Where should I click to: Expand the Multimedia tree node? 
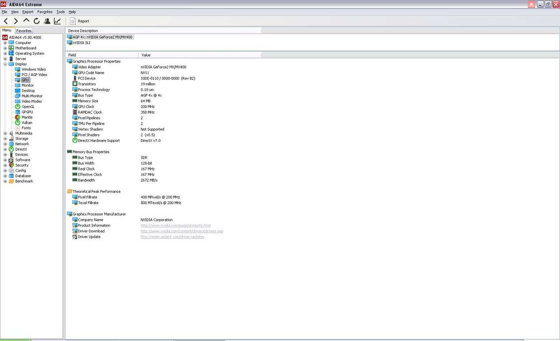point(5,134)
